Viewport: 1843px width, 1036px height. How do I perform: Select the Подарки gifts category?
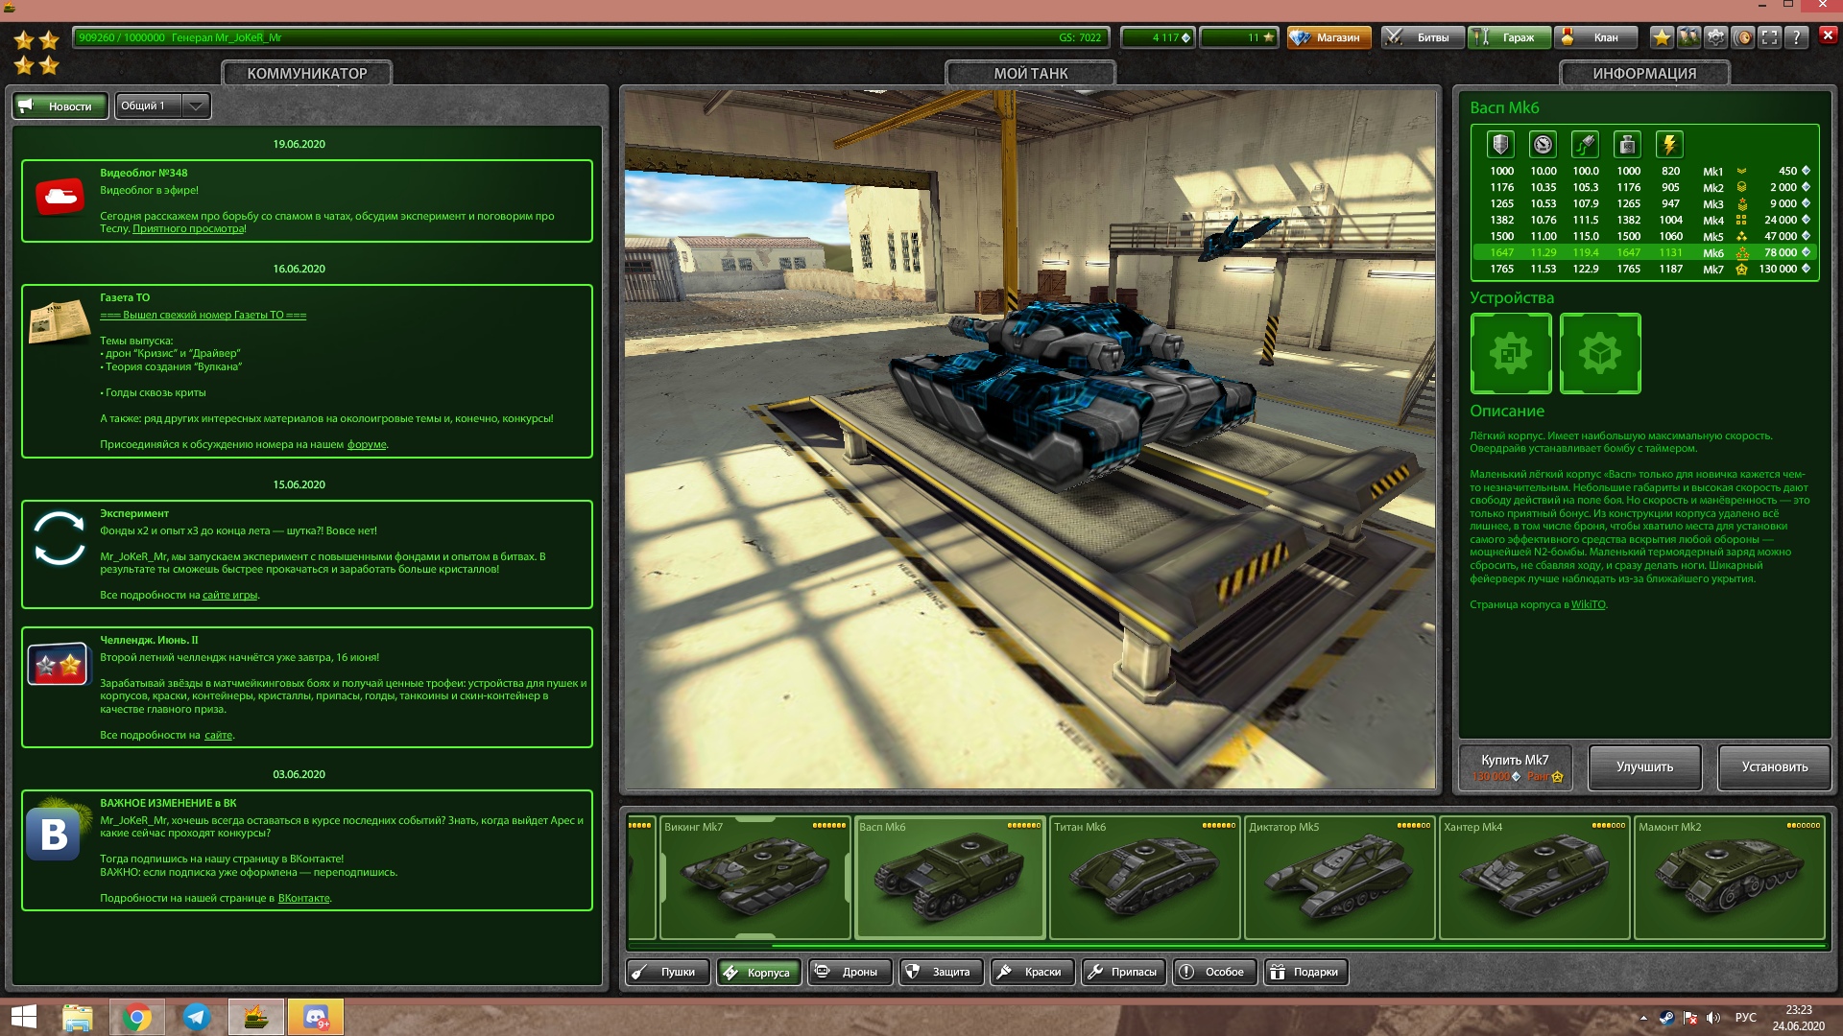[x=1305, y=972]
